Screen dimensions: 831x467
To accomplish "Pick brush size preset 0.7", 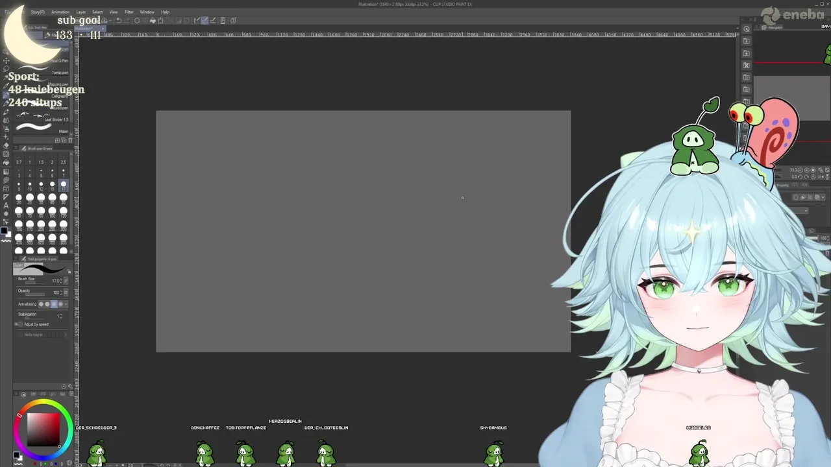I will pyautogui.click(x=19, y=159).
